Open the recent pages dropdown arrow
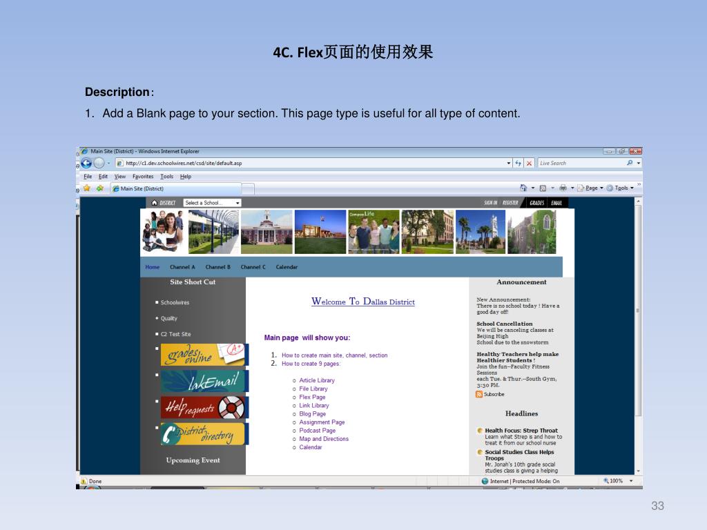Image resolution: width=707 pixels, height=530 pixels. [108, 163]
